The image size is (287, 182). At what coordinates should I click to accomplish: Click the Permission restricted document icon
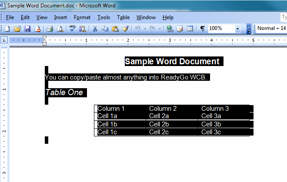click(37, 29)
